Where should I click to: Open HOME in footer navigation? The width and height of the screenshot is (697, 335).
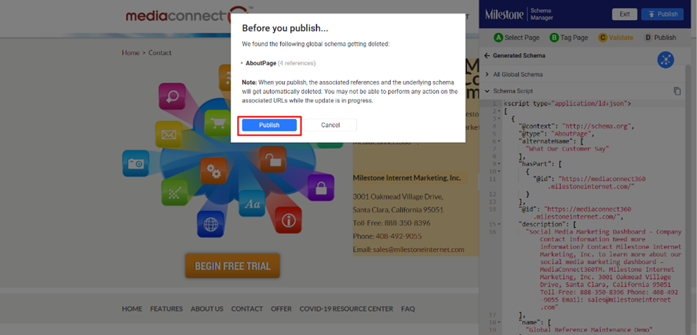click(132, 309)
